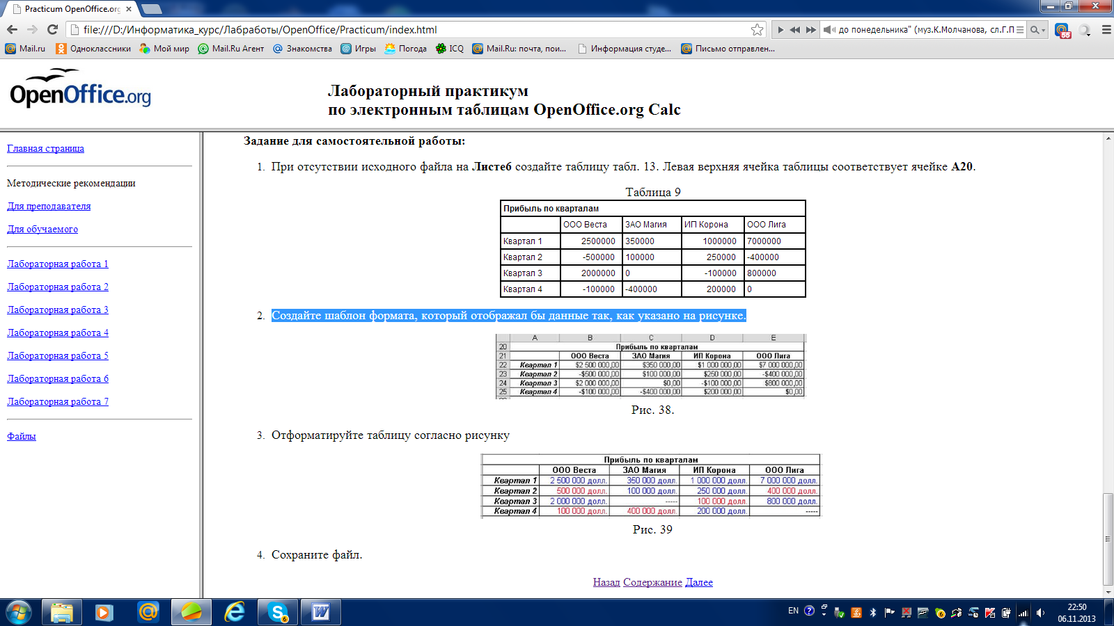Select the Practicum OpenOffice.org tab

70,9
